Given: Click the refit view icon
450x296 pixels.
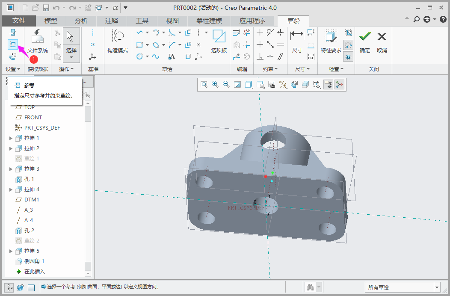Looking at the screenshot, I should [204, 85].
